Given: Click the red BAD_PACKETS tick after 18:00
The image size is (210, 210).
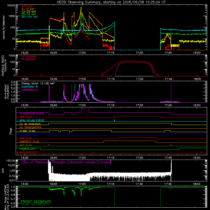Looking at the screenshot, I should (201, 152).
